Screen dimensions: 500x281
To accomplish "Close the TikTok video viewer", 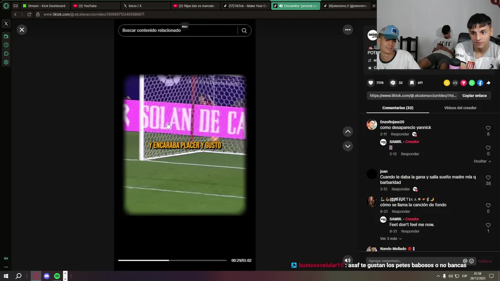I will coord(22,30).
